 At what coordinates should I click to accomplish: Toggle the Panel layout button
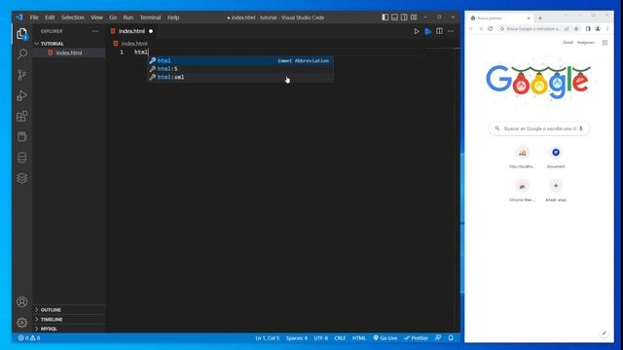click(x=394, y=17)
